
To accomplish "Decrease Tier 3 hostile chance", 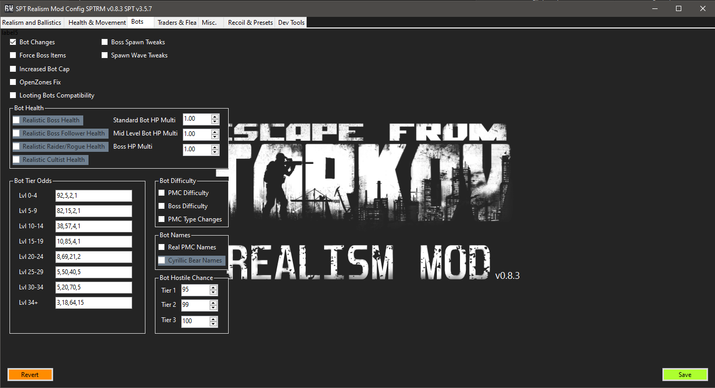I will [x=213, y=323].
